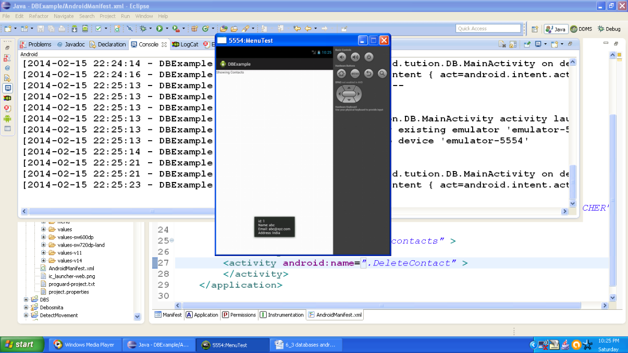Click the volume up icon in Basic Controls

coord(355,57)
